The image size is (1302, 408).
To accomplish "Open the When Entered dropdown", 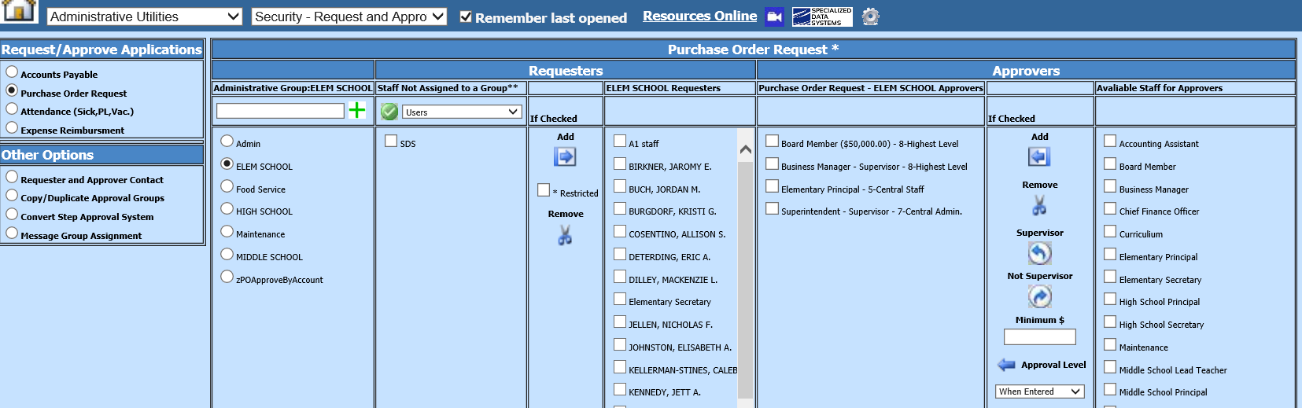I will pyautogui.click(x=1039, y=391).
